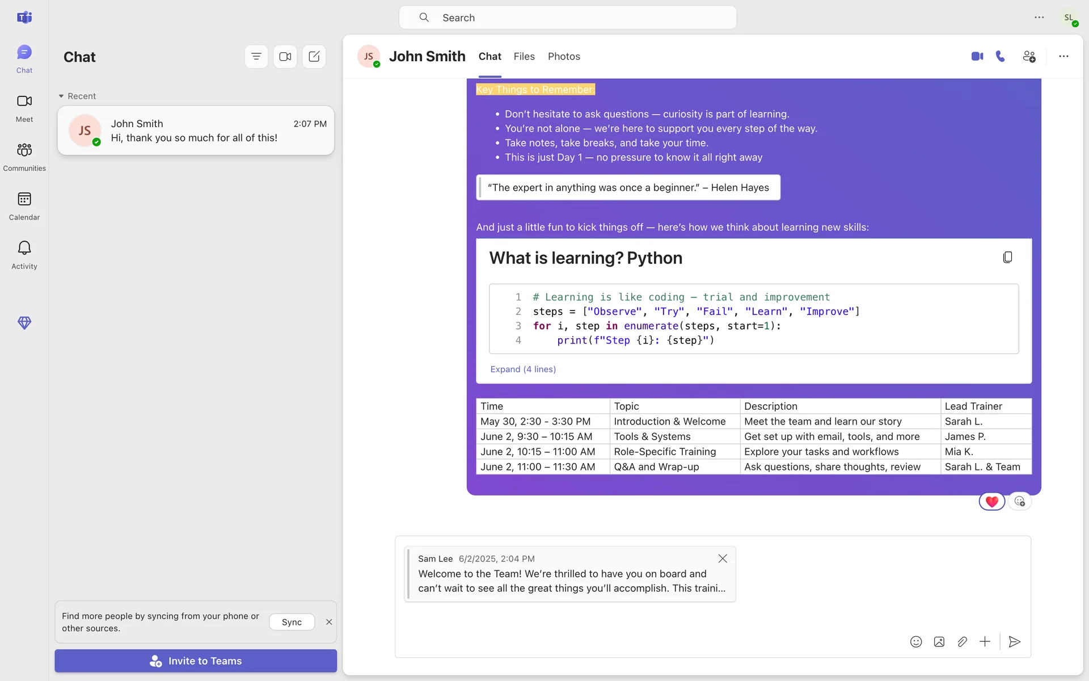Start a video call with John Smith
Screen dimensions: 1089x681
click(x=977, y=56)
